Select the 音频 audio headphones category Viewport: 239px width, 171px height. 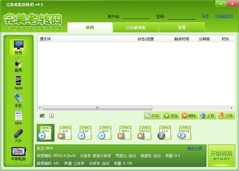[x=18, y=65]
